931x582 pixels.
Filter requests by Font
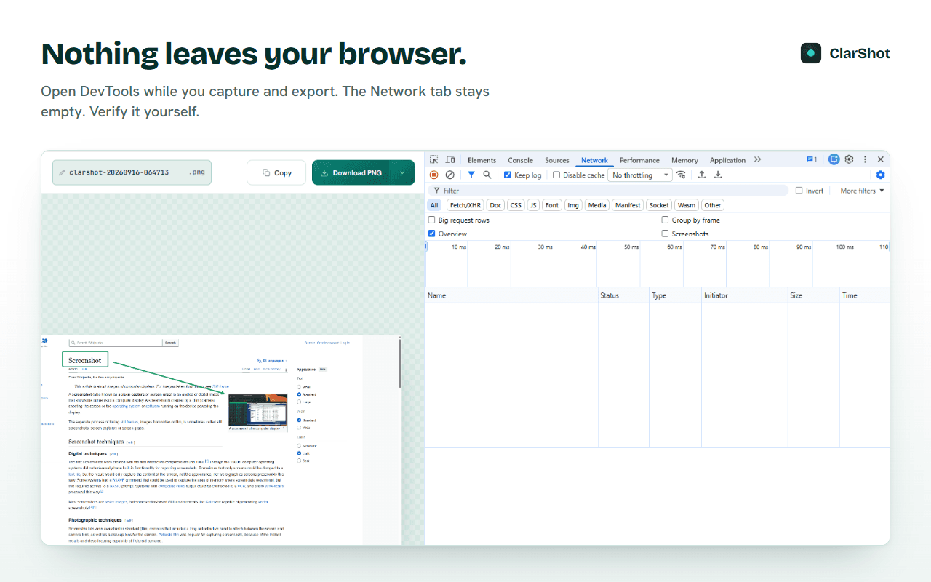(x=552, y=205)
